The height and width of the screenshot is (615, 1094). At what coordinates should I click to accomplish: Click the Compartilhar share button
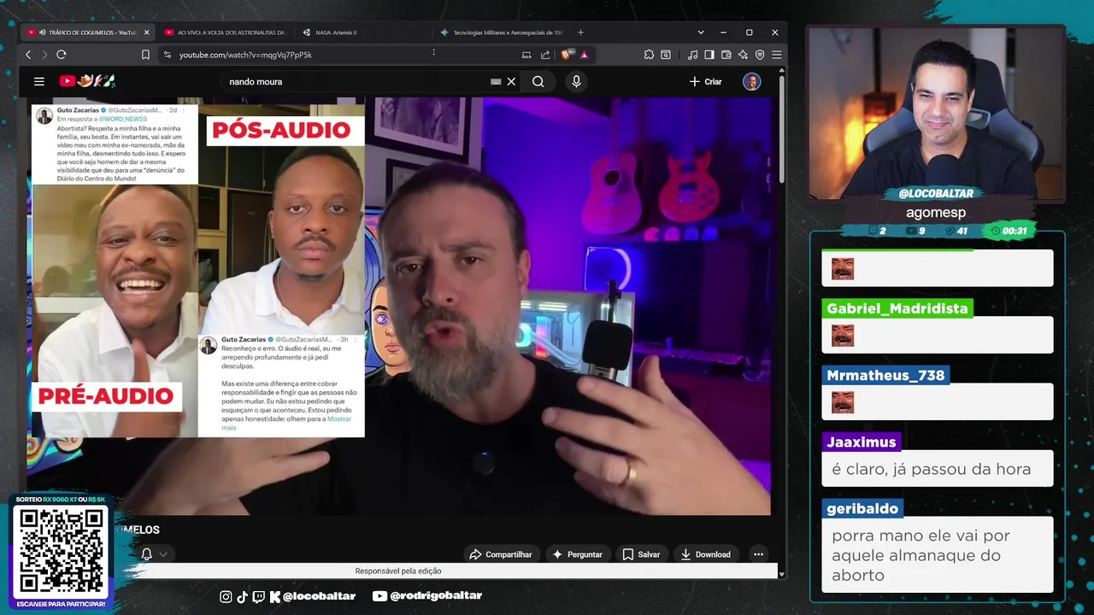501,554
